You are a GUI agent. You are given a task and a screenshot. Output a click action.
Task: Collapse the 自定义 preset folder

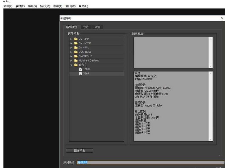pyautogui.click(x=71, y=65)
